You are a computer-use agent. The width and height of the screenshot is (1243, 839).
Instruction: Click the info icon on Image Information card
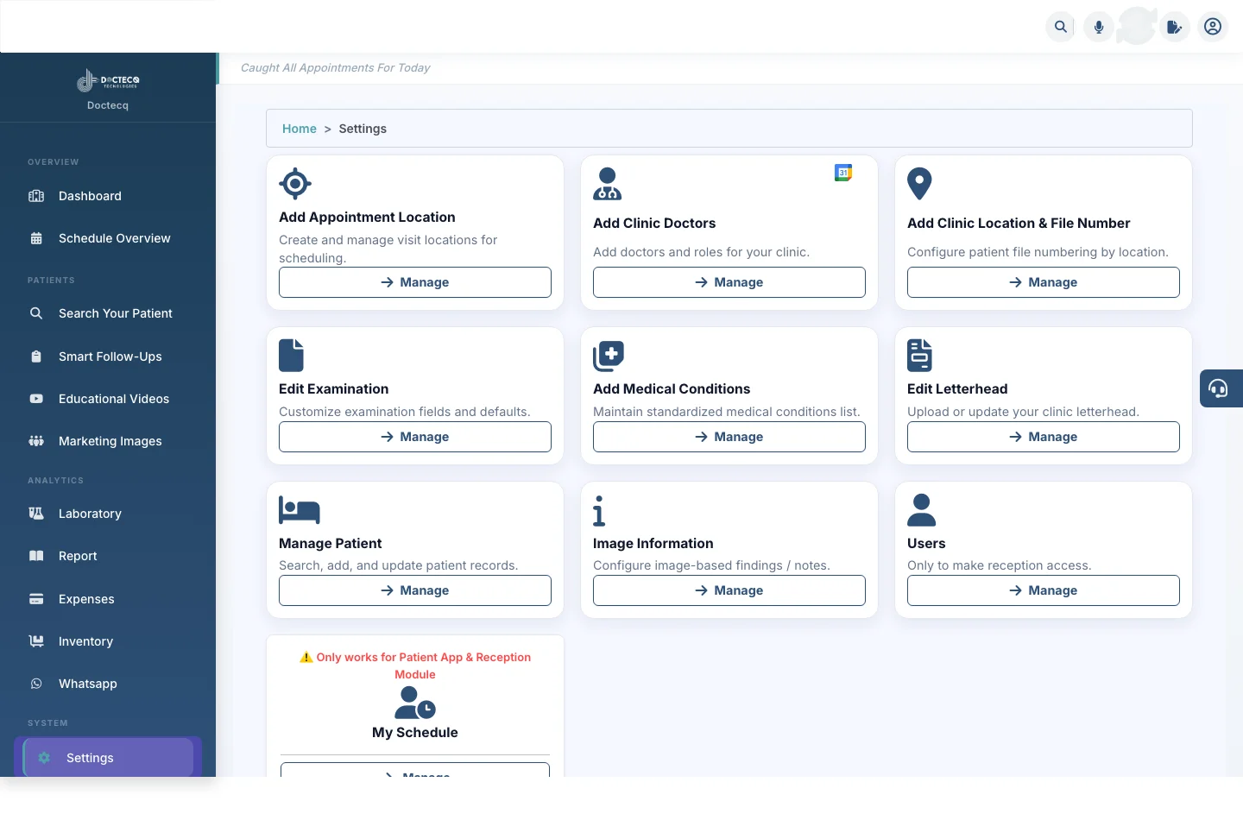(x=599, y=510)
